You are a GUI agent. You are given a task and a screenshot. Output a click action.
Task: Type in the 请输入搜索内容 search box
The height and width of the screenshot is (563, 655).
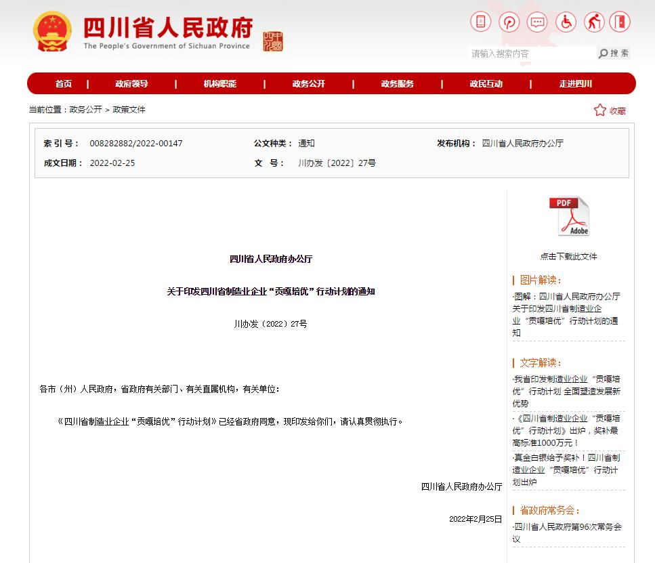click(532, 54)
